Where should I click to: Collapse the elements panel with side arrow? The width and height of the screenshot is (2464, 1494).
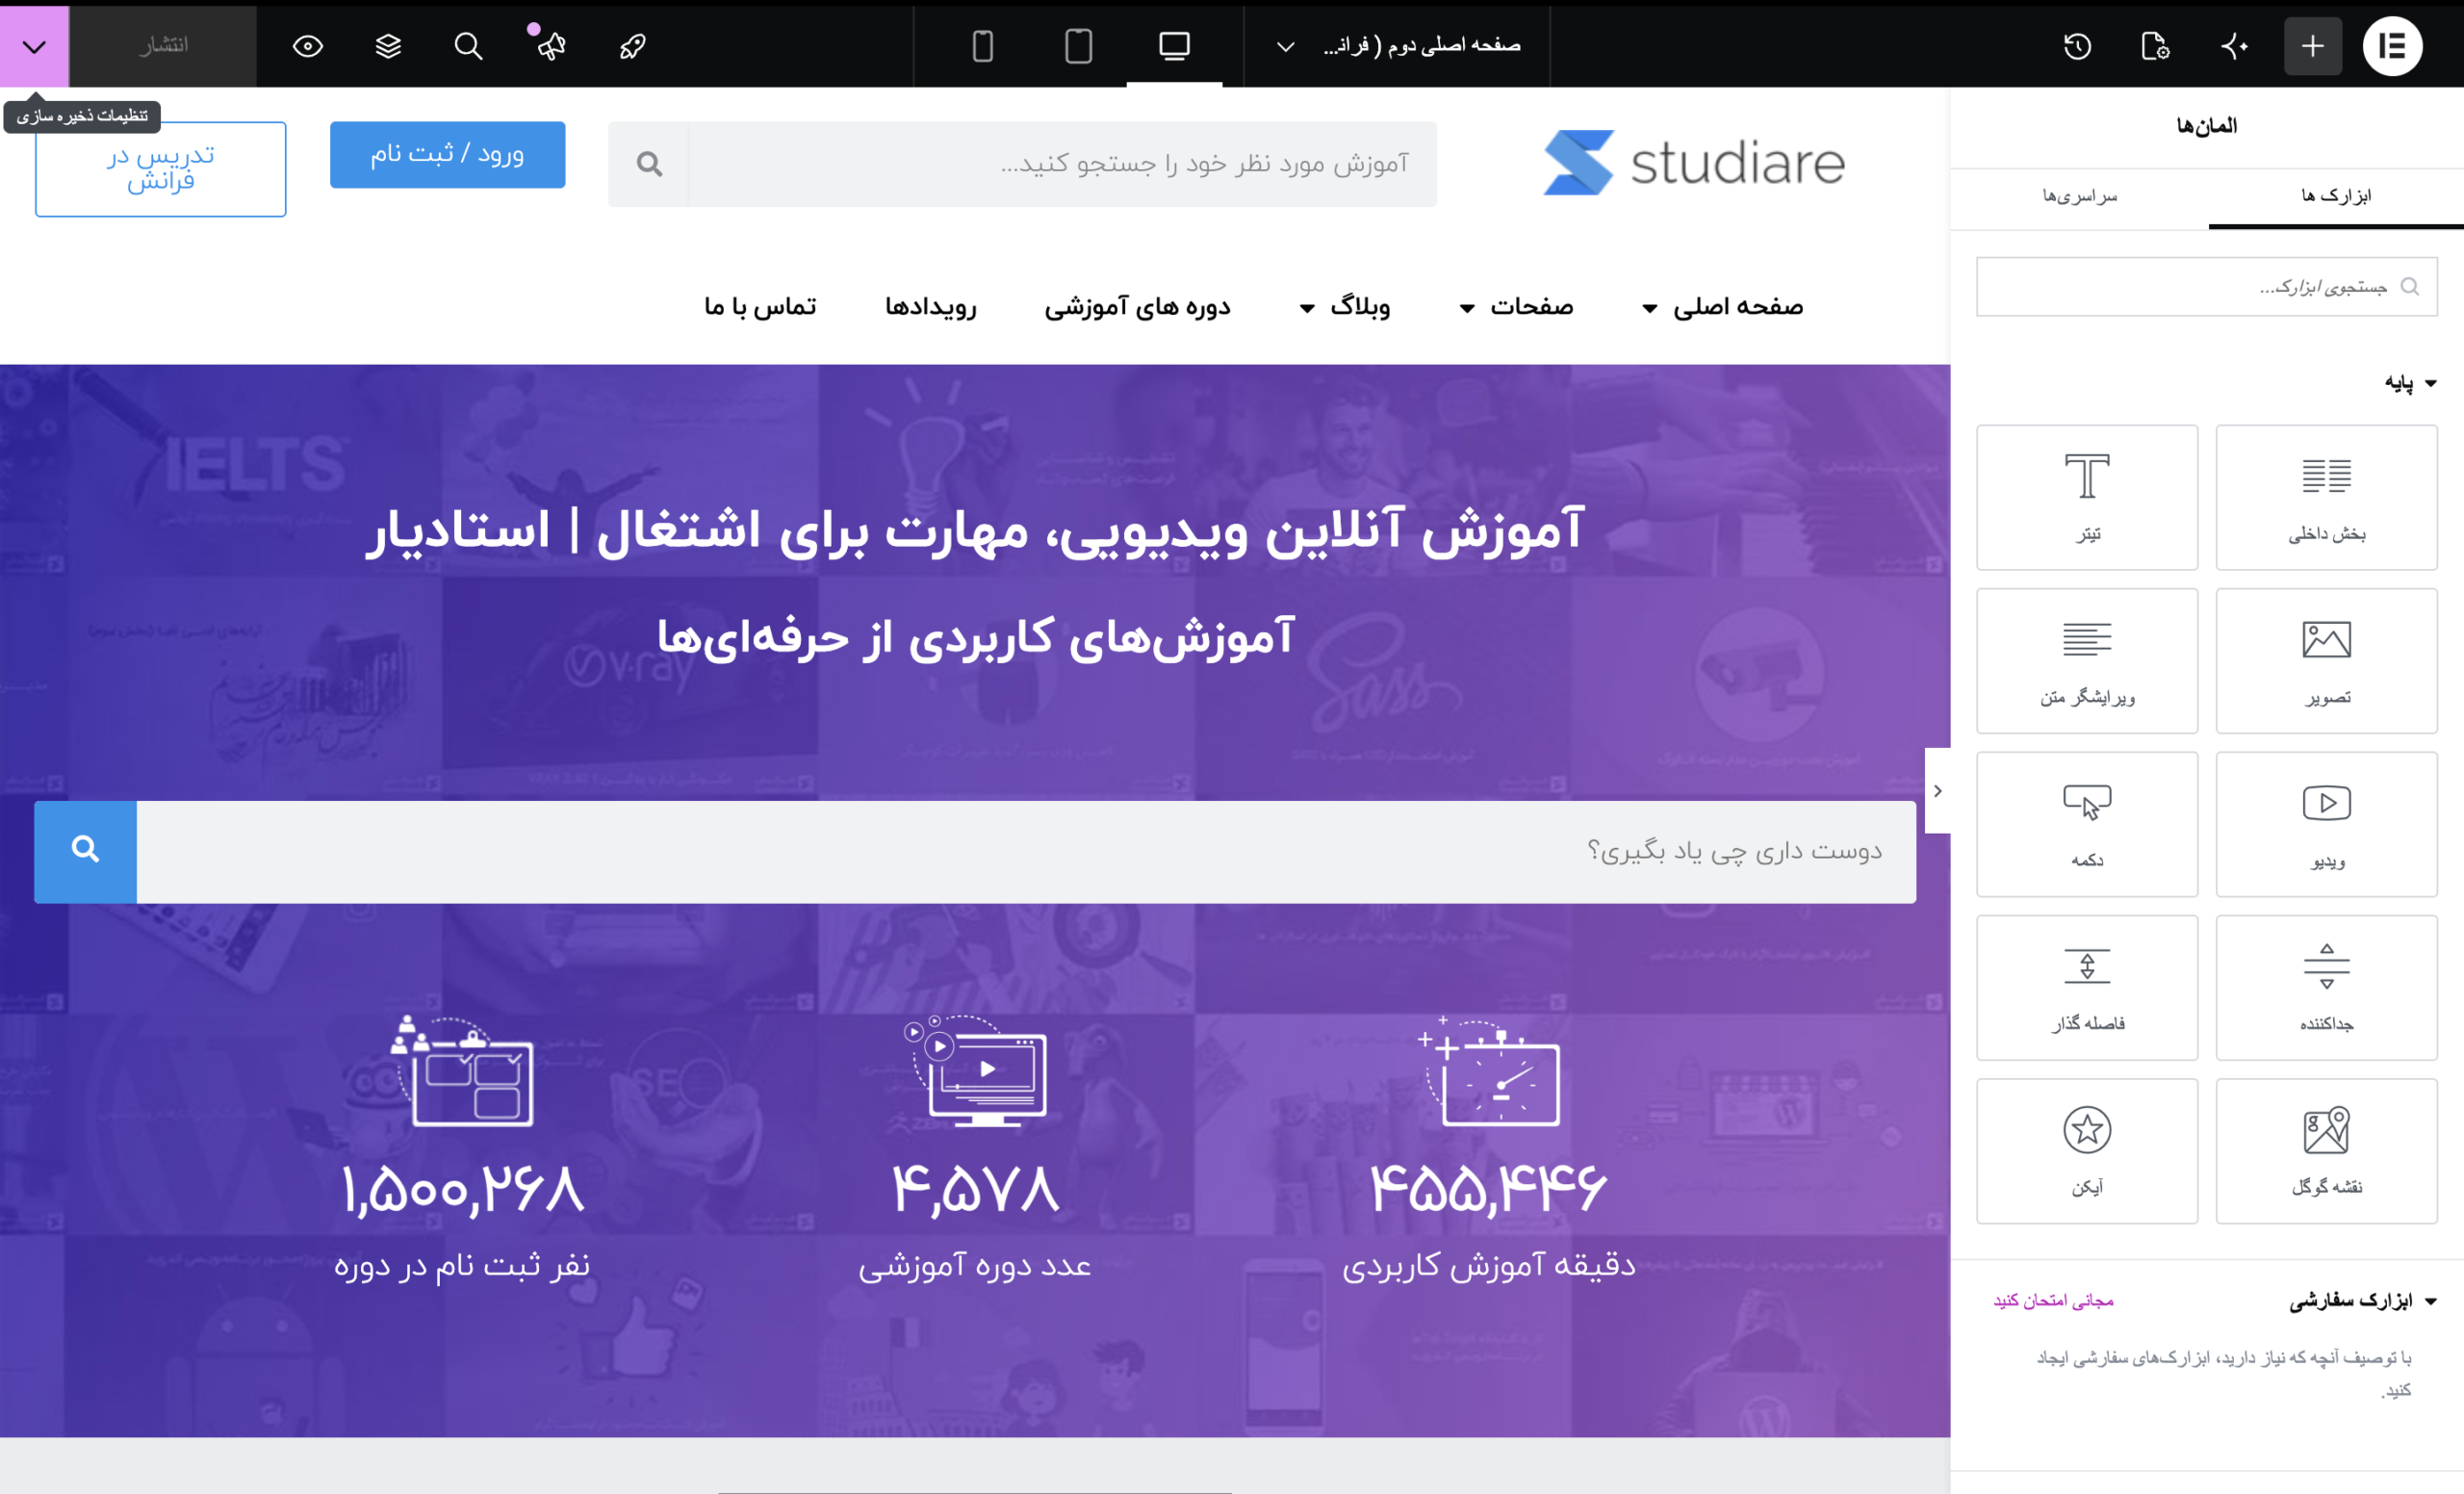pyautogui.click(x=1937, y=790)
